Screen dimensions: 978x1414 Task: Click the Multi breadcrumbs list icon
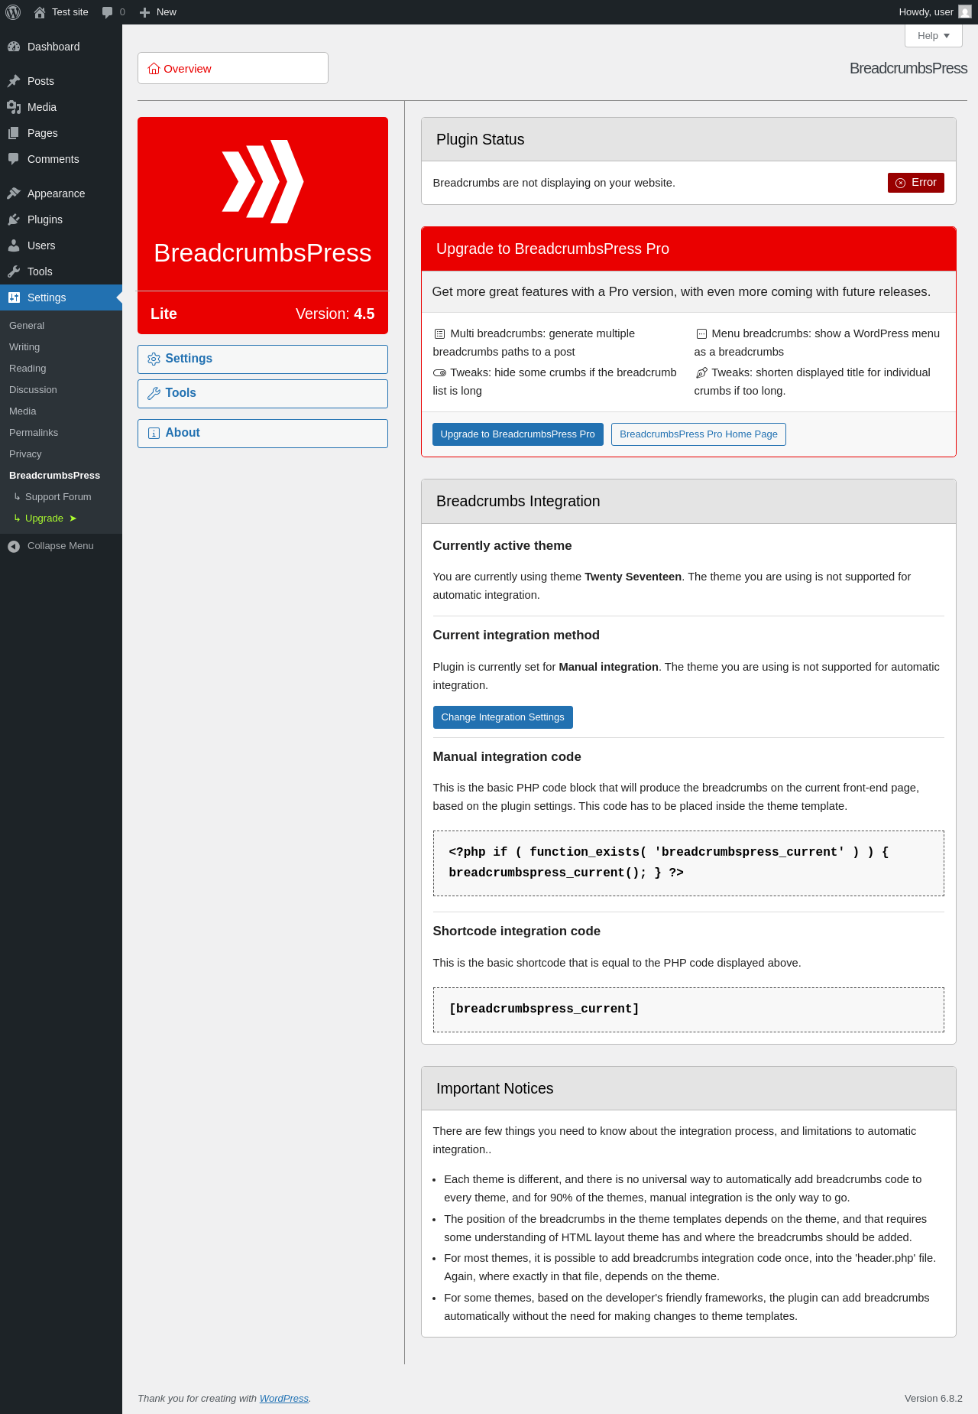440,334
